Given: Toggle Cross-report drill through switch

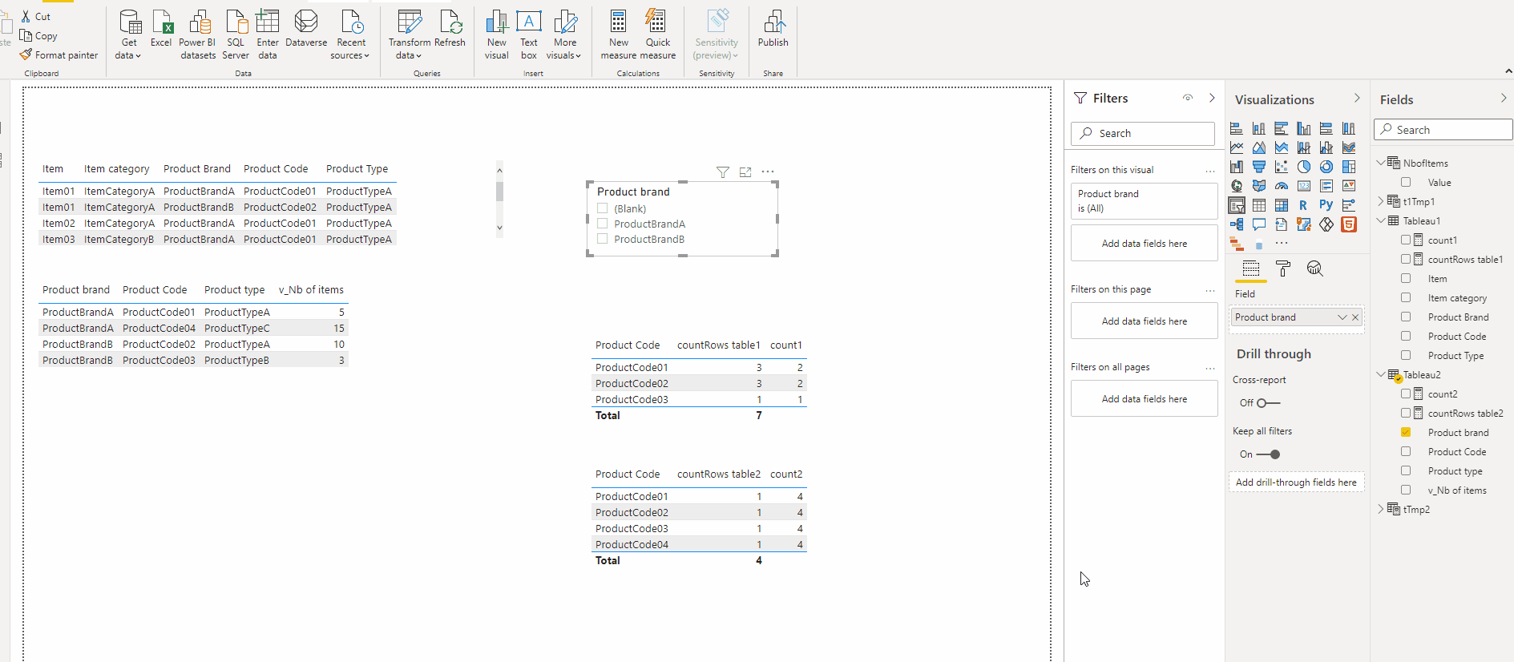Looking at the screenshot, I should (1268, 403).
